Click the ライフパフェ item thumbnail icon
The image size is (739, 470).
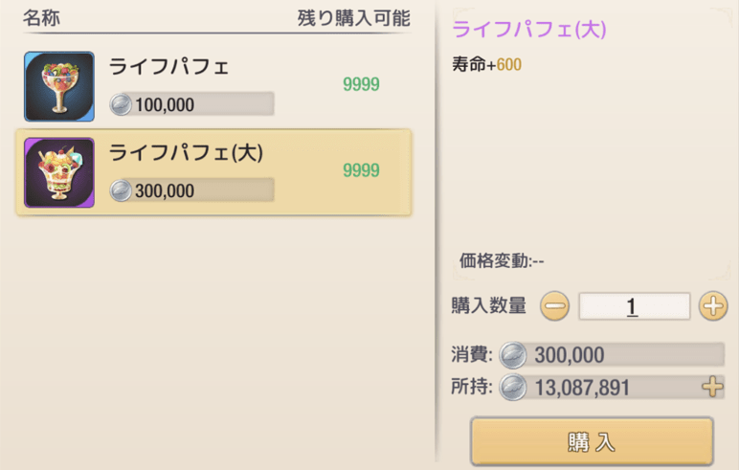tap(59, 86)
